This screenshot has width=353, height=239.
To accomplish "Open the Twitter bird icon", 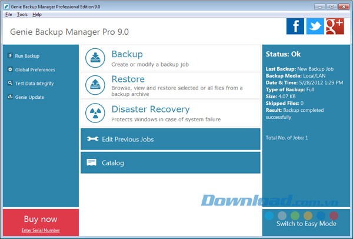I will (x=315, y=26).
